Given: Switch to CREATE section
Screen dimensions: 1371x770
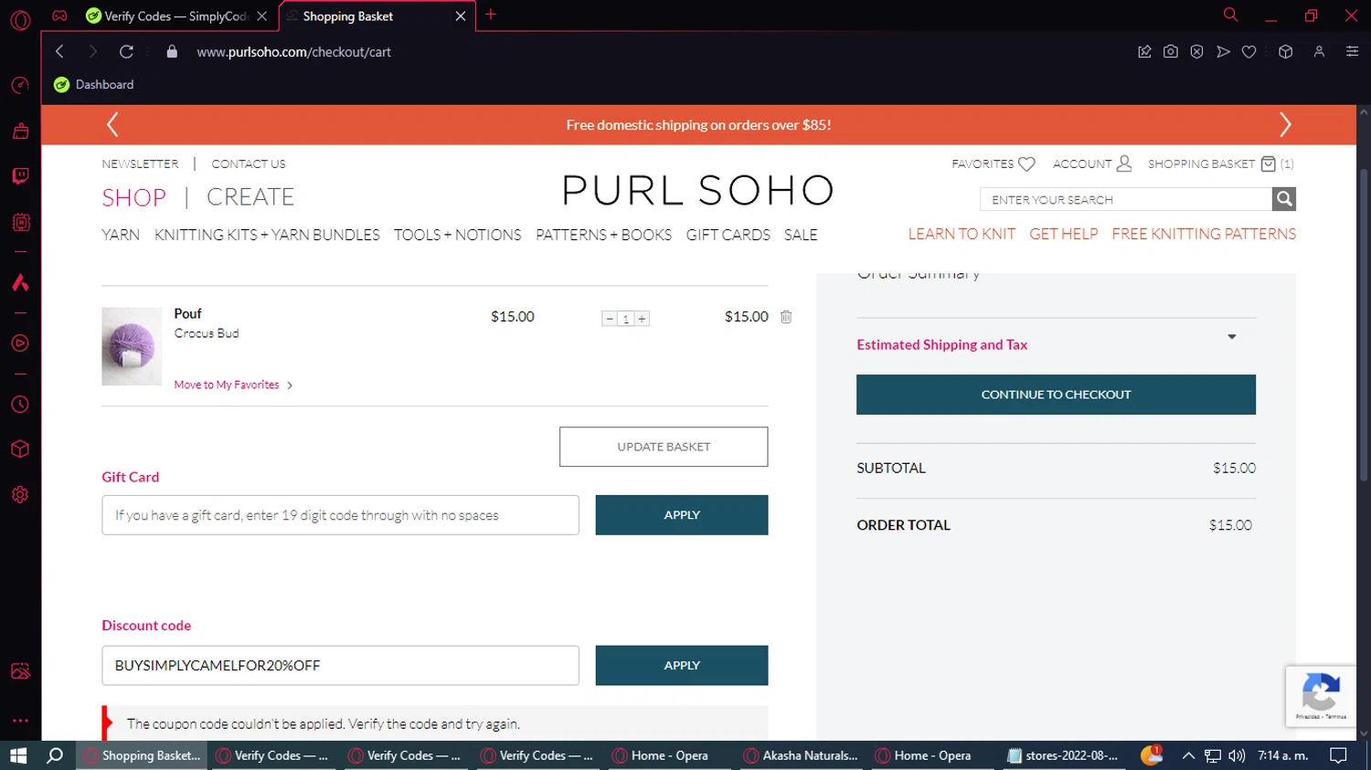Looking at the screenshot, I should [x=250, y=197].
